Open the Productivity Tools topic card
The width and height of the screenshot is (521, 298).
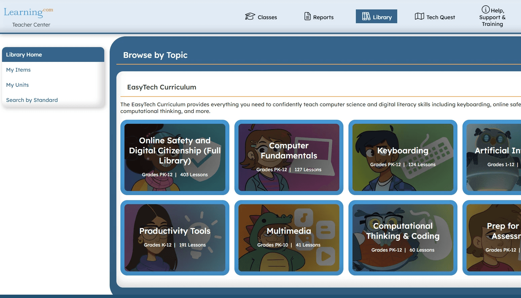tap(175, 238)
